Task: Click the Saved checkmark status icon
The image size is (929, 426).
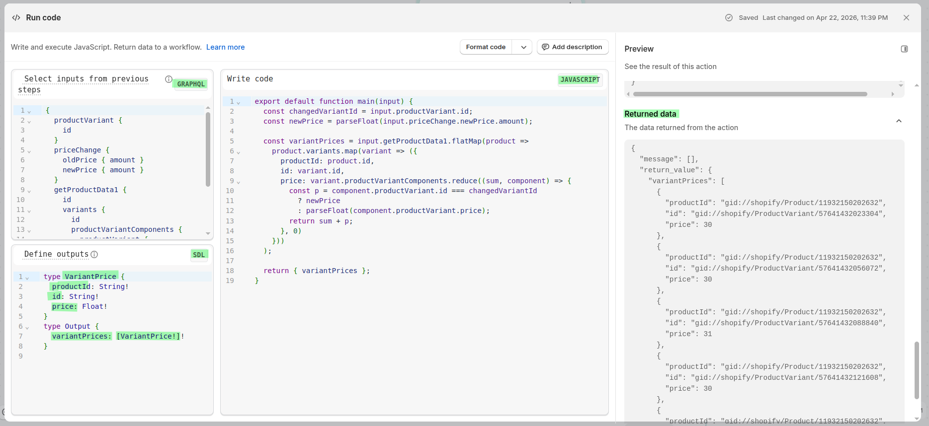Action: point(729,18)
